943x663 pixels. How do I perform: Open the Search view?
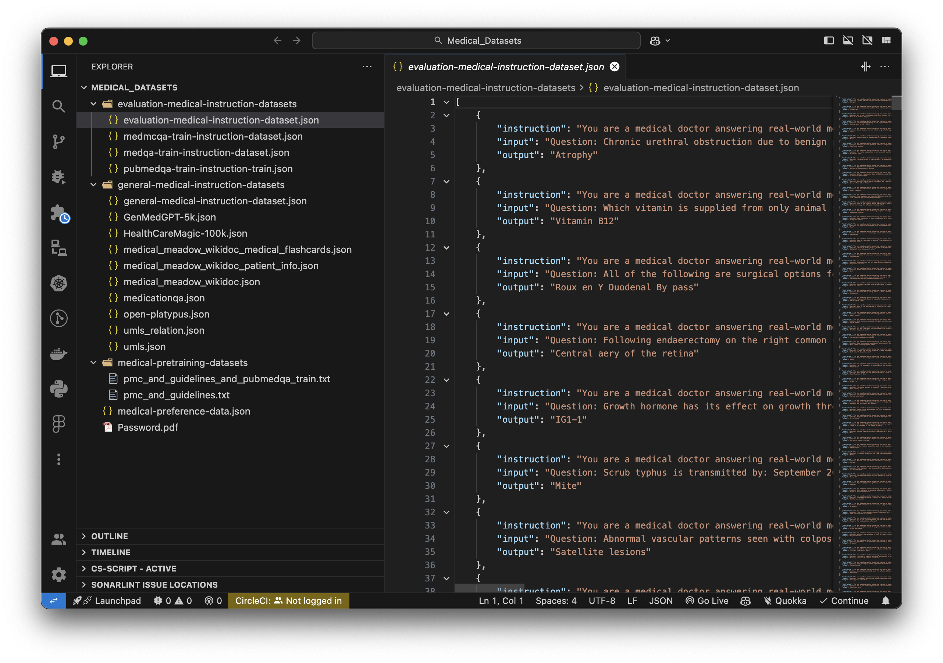[x=59, y=106]
